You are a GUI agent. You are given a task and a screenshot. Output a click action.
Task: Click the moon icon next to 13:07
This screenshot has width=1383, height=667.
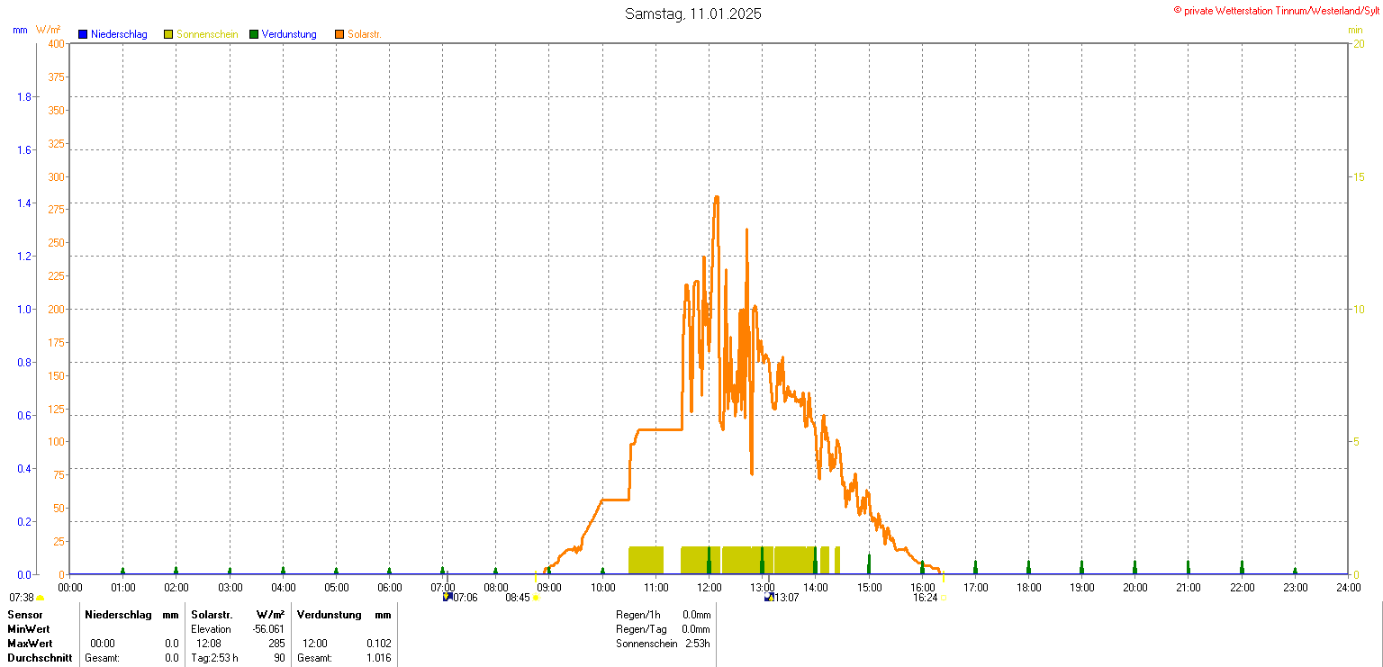pos(768,597)
